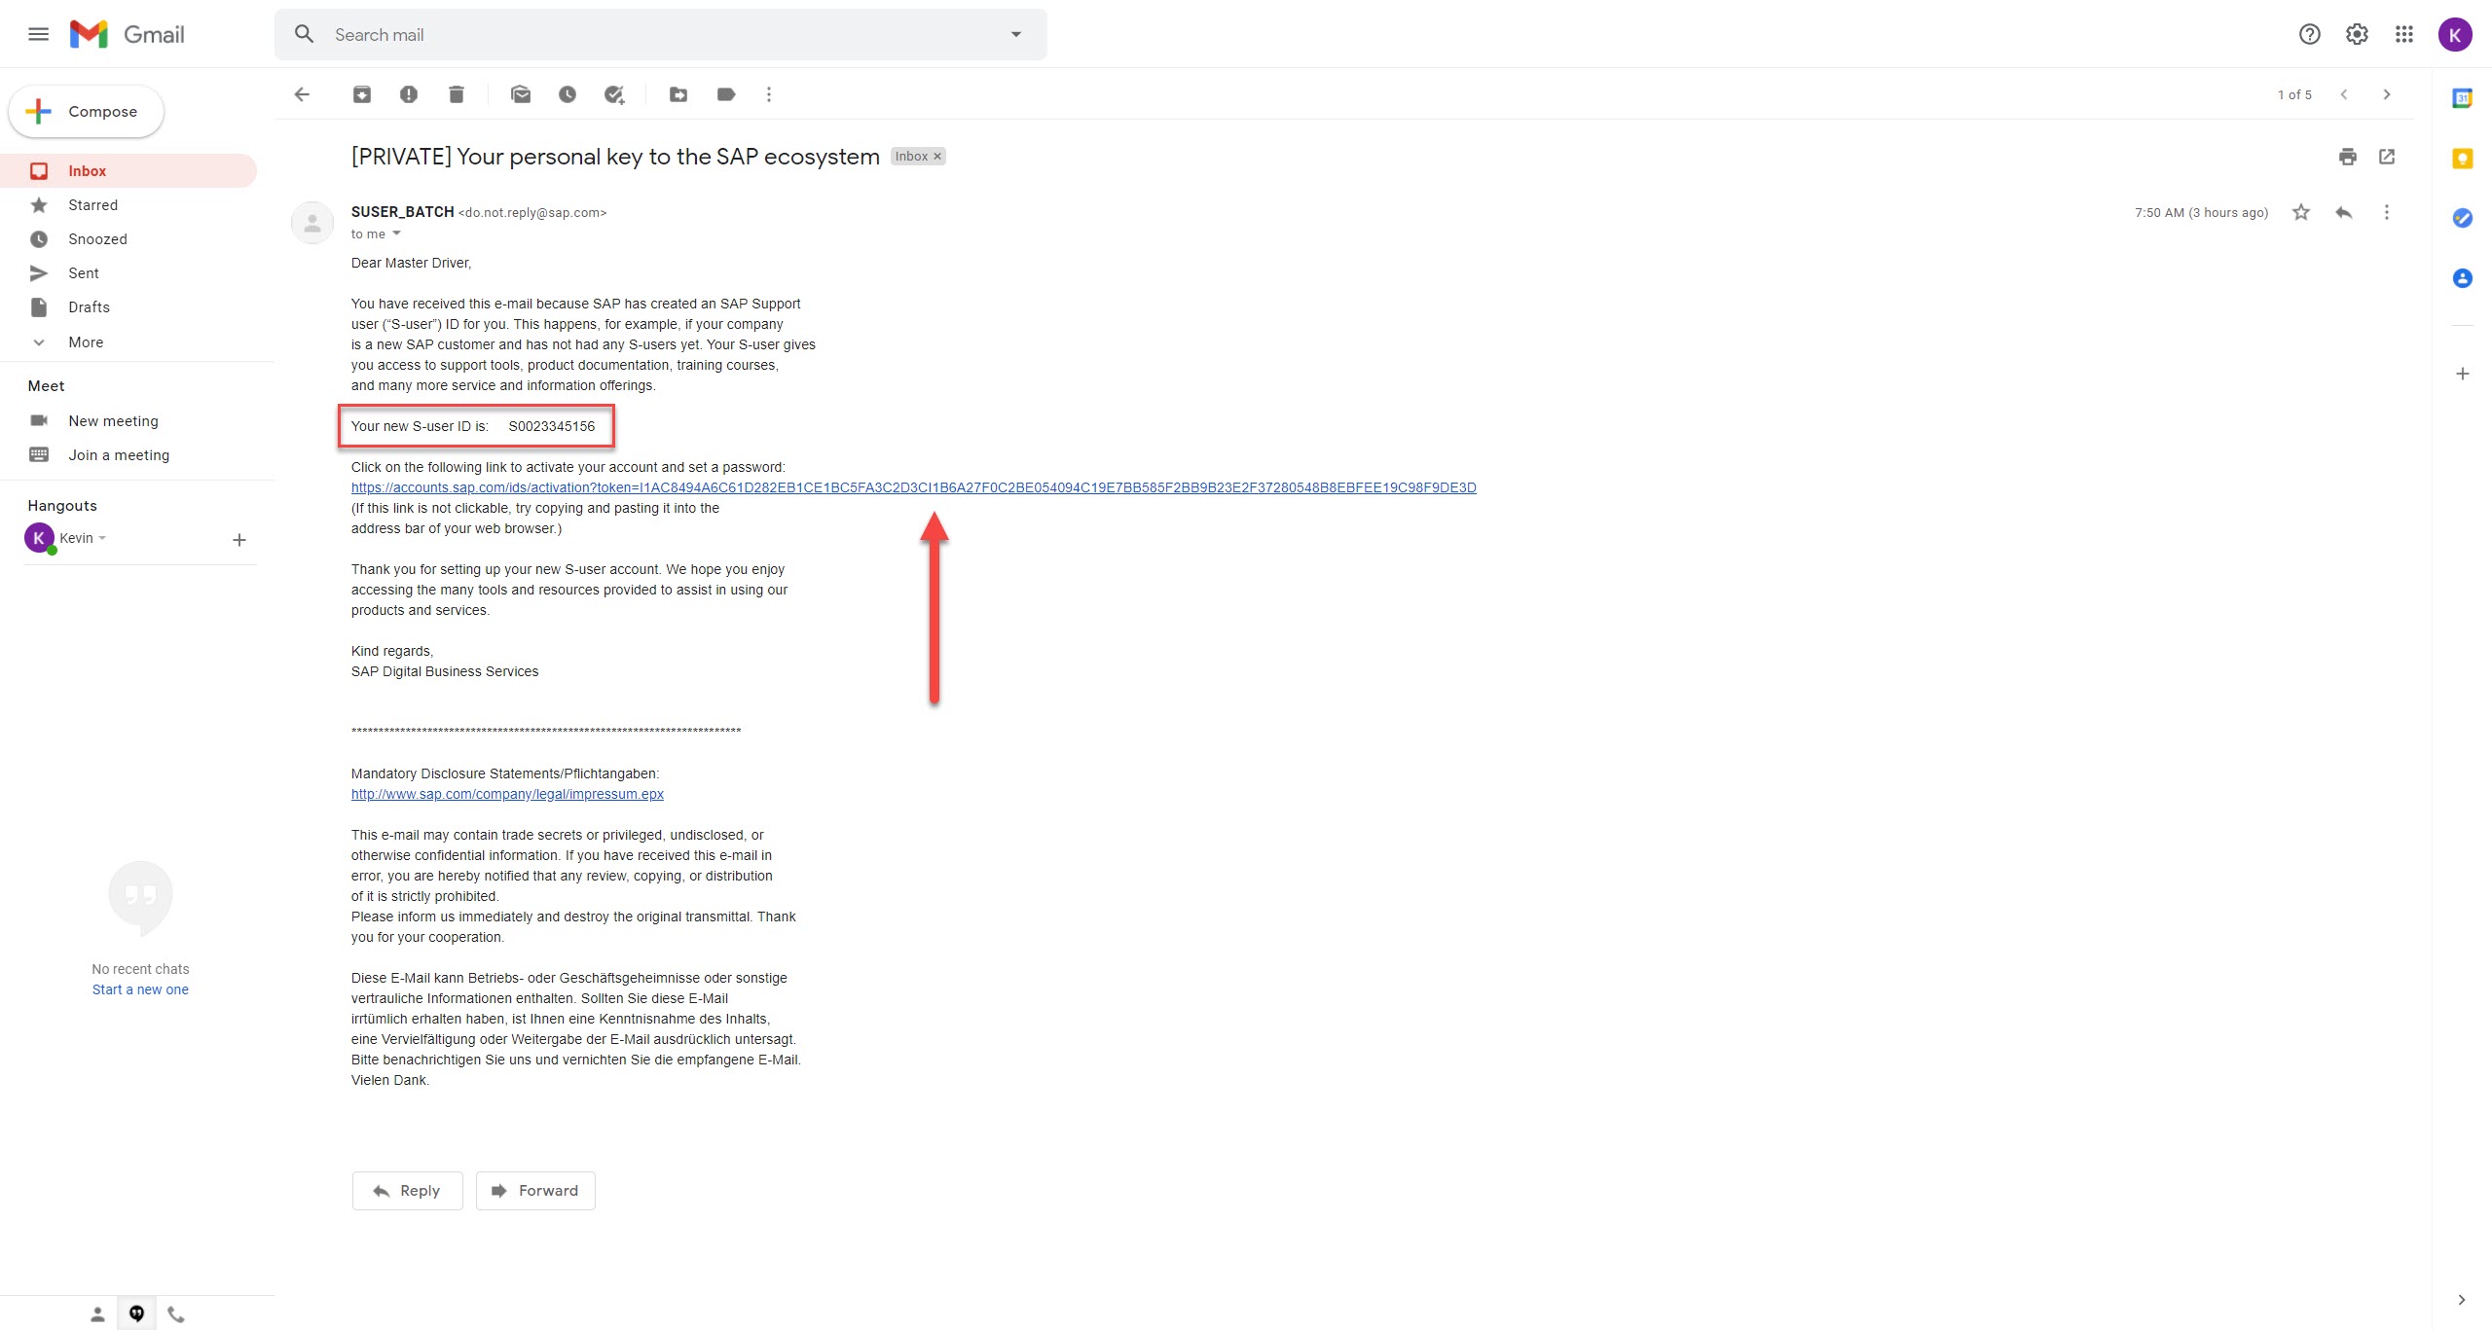This screenshot has height=1330, width=2492.
Task: Open email in a new window
Action: click(x=2387, y=157)
